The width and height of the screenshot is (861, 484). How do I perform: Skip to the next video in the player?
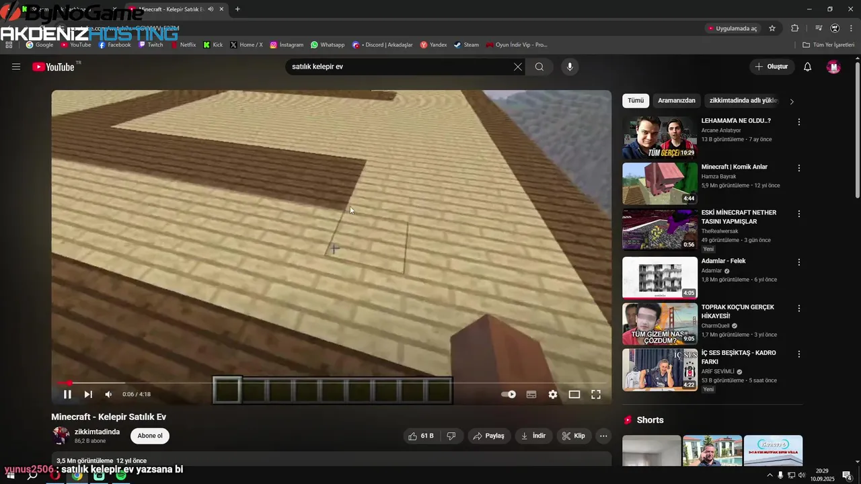coord(88,395)
